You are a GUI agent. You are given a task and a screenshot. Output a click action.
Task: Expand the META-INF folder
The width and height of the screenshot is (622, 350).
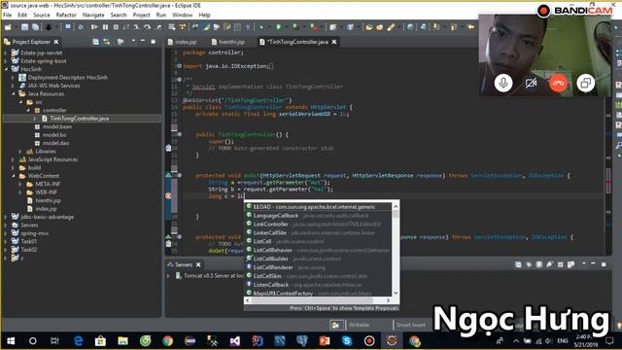point(19,184)
